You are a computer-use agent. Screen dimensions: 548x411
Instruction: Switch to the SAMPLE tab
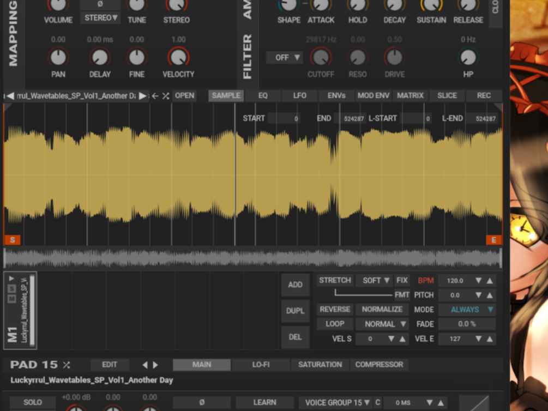point(226,96)
